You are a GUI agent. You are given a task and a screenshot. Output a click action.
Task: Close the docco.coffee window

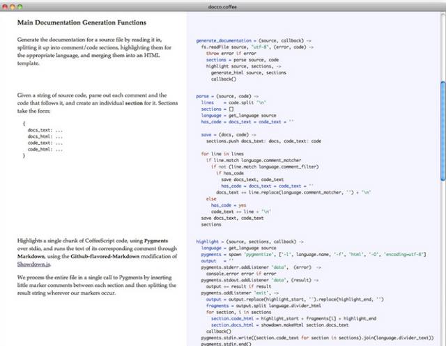7,6
